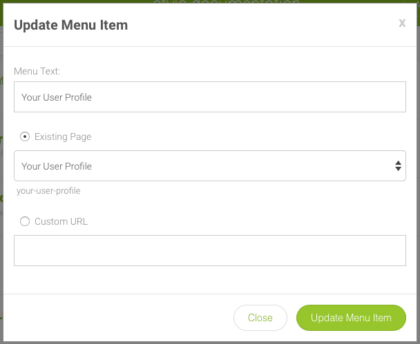The image size is (420, 344).
Task: Click 'Your User Profile' text in Menu Text field
Action: click(x=57, y=97)
